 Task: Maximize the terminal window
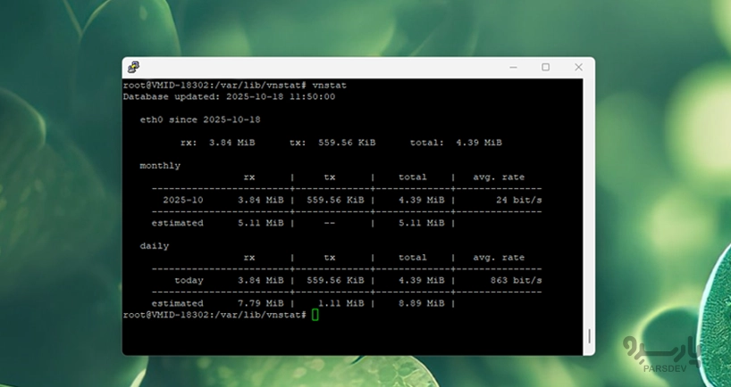coord(545,67)
